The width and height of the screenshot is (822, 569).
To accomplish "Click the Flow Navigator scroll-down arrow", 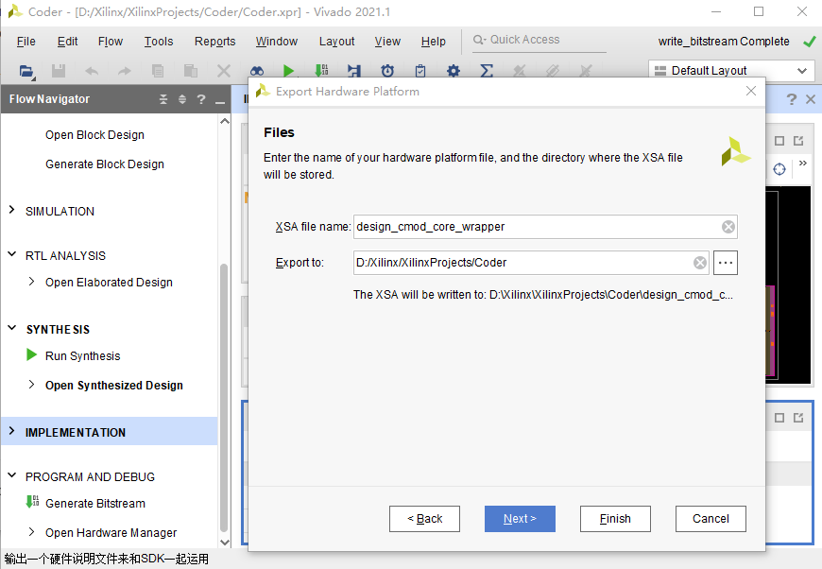I will (x=224, y=543).
